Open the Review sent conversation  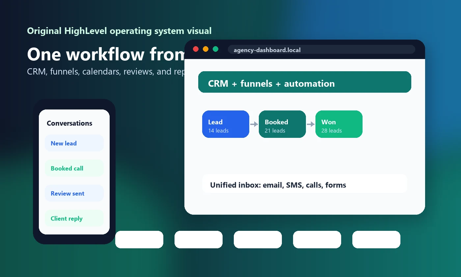(x=74, y=193)
